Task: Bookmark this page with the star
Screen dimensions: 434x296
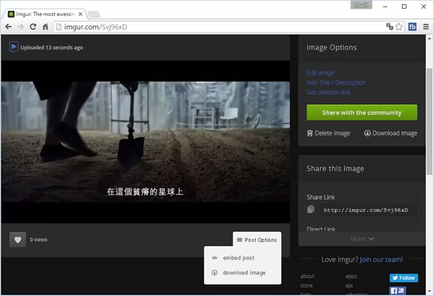Action: point(399,27)
